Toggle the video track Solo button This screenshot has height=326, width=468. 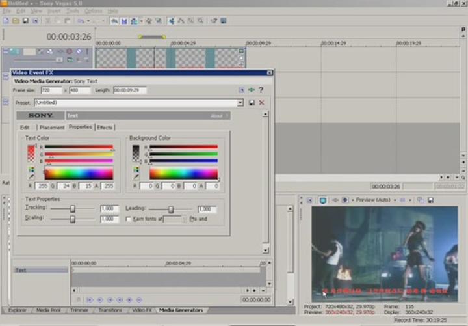[87, 51]
